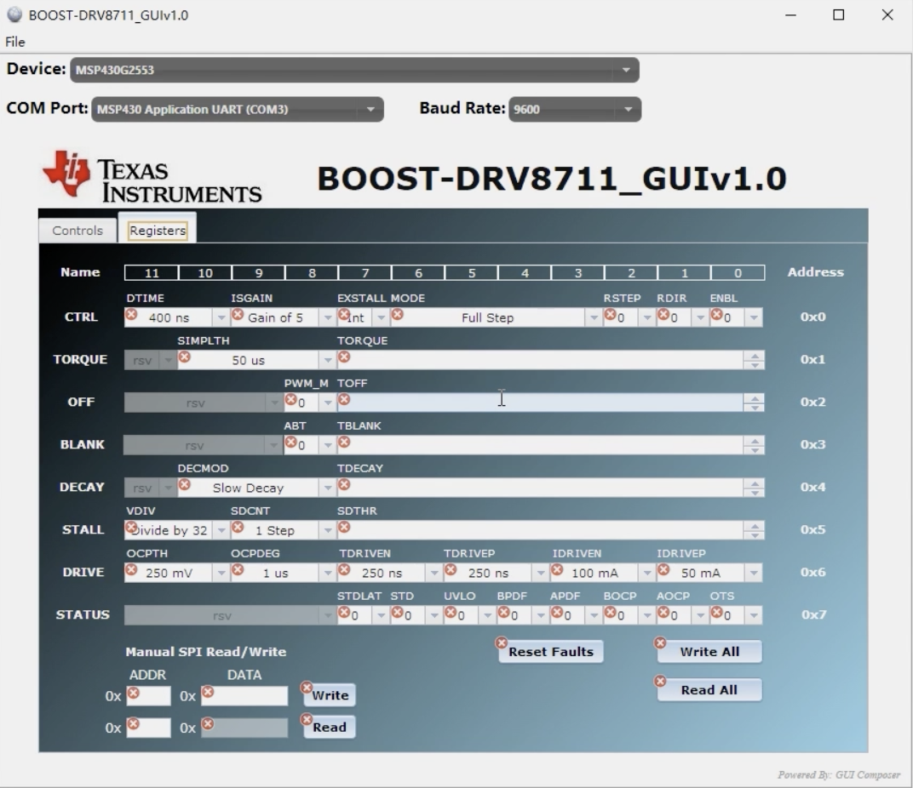913x788 pixels.
Task: Click the Texas Instruments logo
Action: pyautogui.click(x=149, y=174)
